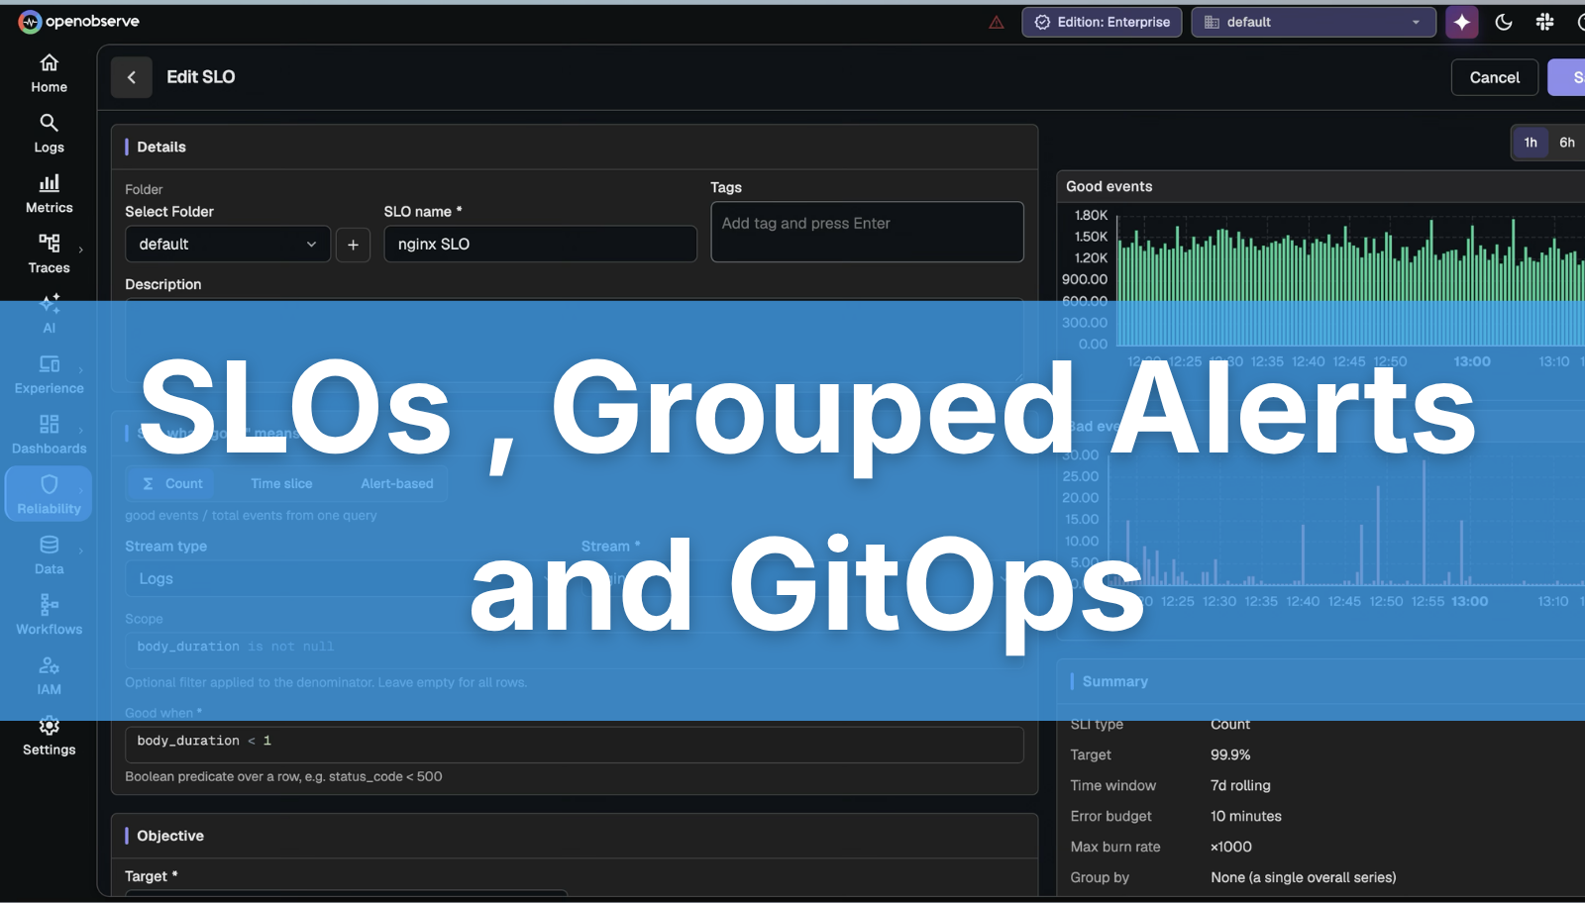Open IAM in the sidebar
The width and height of the screenshot is (1585, 903).
click(x=49, y=677)
